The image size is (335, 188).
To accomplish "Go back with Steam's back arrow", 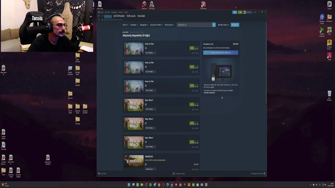I will pyautogui.click(x=99, y=16).
